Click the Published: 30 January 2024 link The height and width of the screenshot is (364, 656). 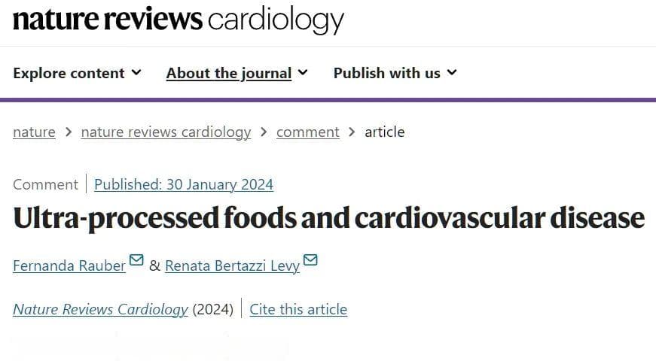click(184, 184)
